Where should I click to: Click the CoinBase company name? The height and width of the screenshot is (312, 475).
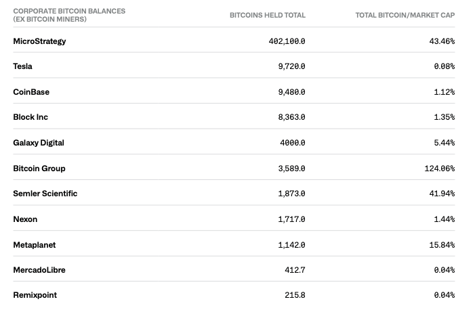[31, 92]
